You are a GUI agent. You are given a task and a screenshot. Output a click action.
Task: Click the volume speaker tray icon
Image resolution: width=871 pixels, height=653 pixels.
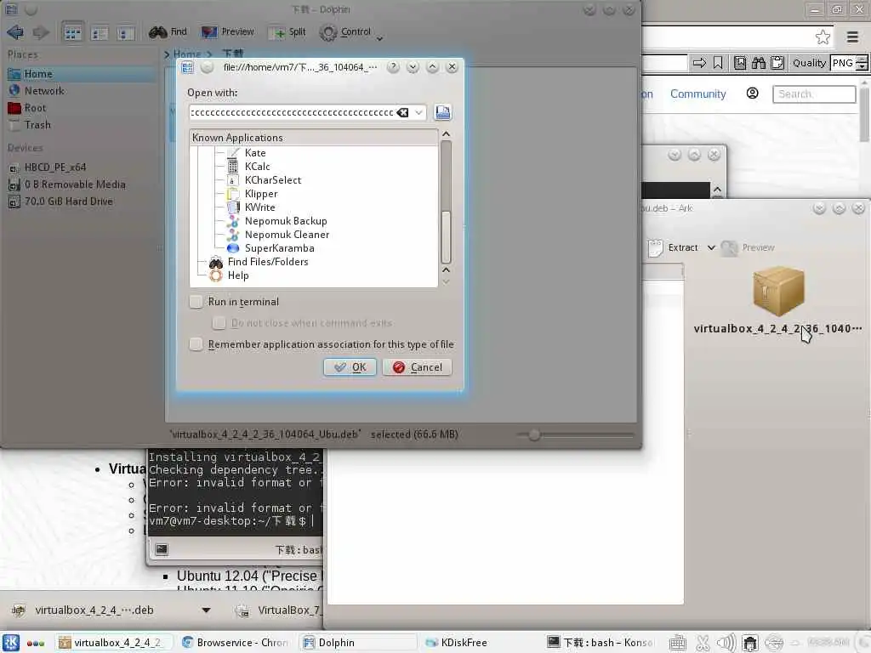[726, 643]
